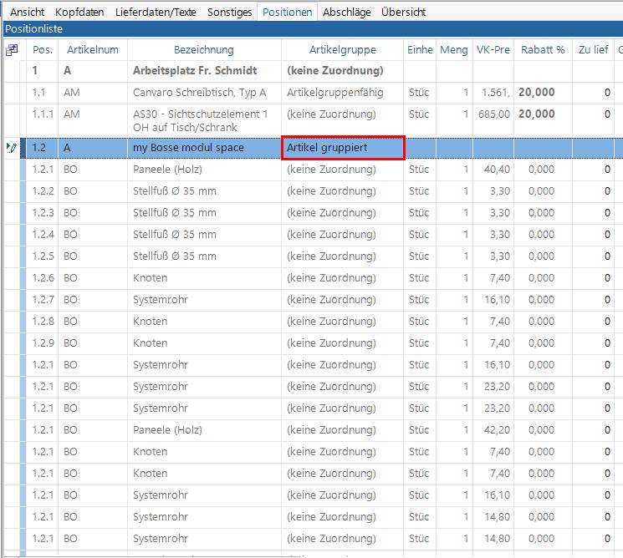This screenshot has width=623, height=558.
Task: Click the Pos. column header
Action: click(x=43, y=50)
